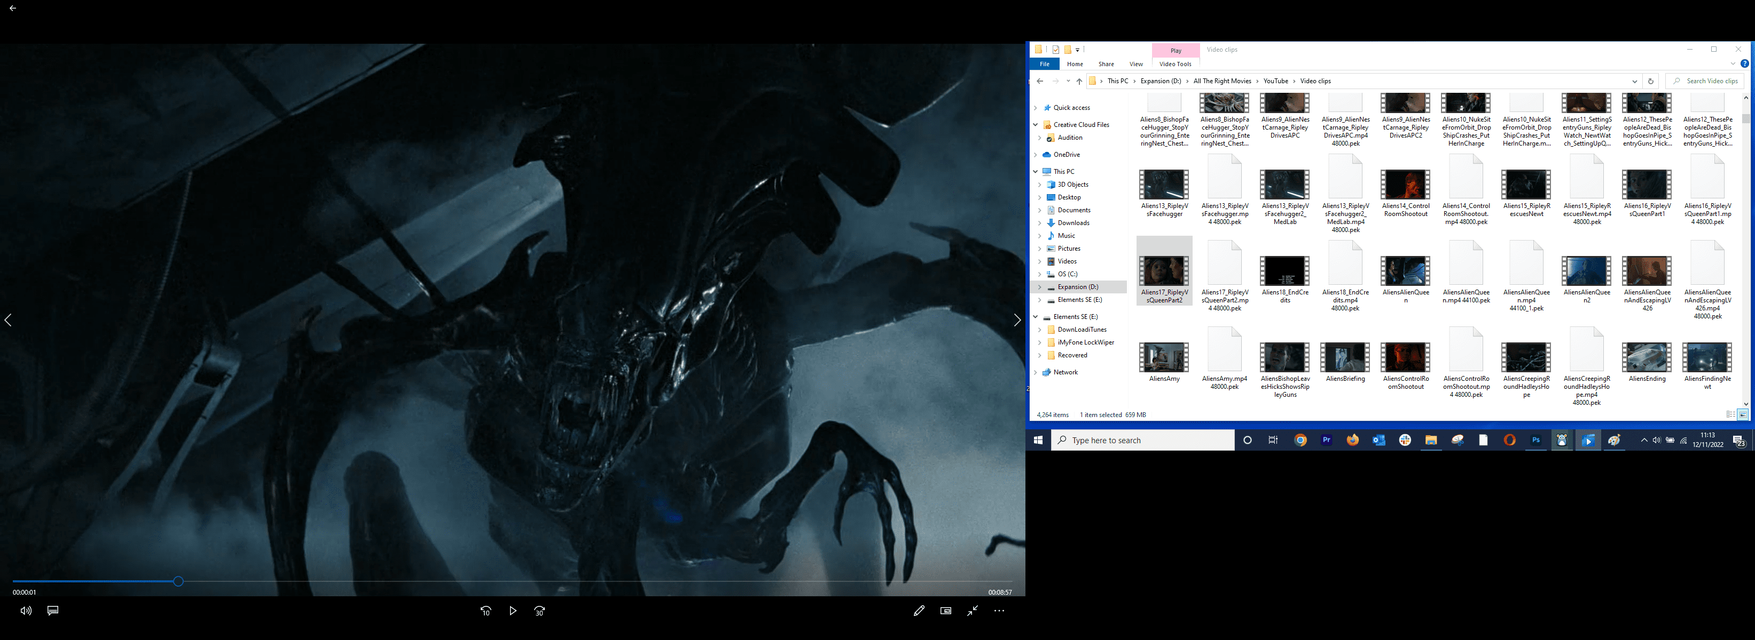The image size is (1755, 640).
Task: Click Explorer's back navigation arrow
Action: point(1040,81)
